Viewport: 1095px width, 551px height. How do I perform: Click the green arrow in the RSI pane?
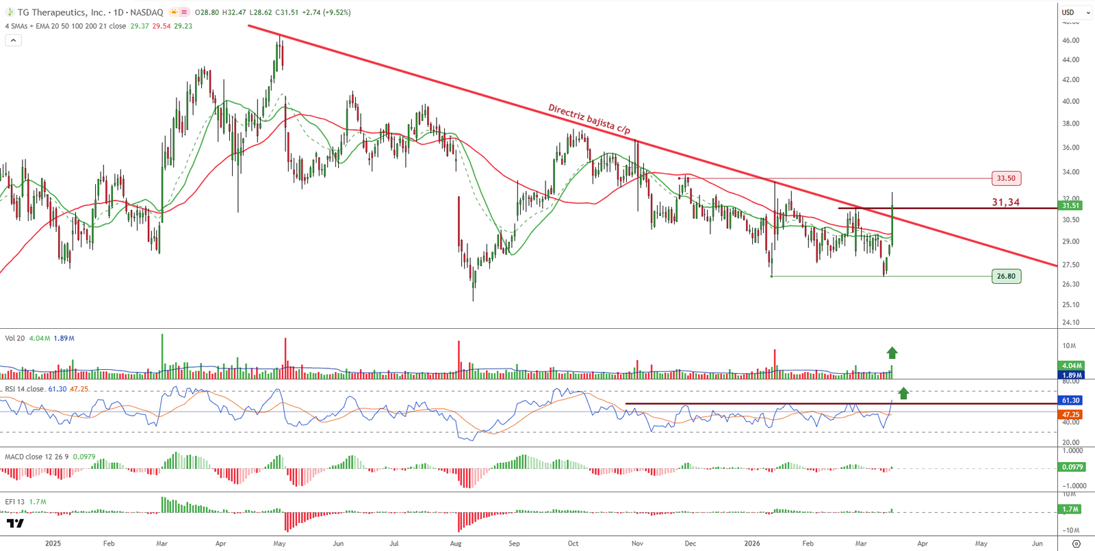tap(903, 393)
